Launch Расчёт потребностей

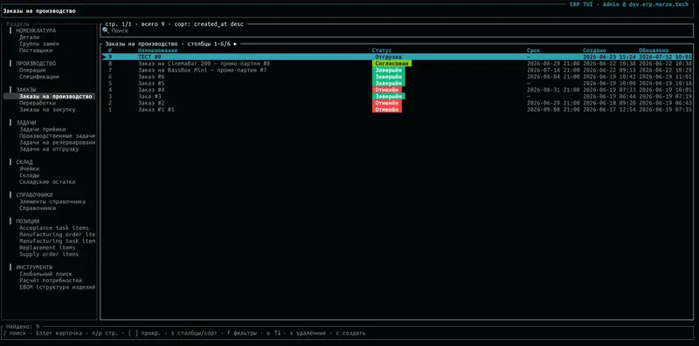[51, 281]
